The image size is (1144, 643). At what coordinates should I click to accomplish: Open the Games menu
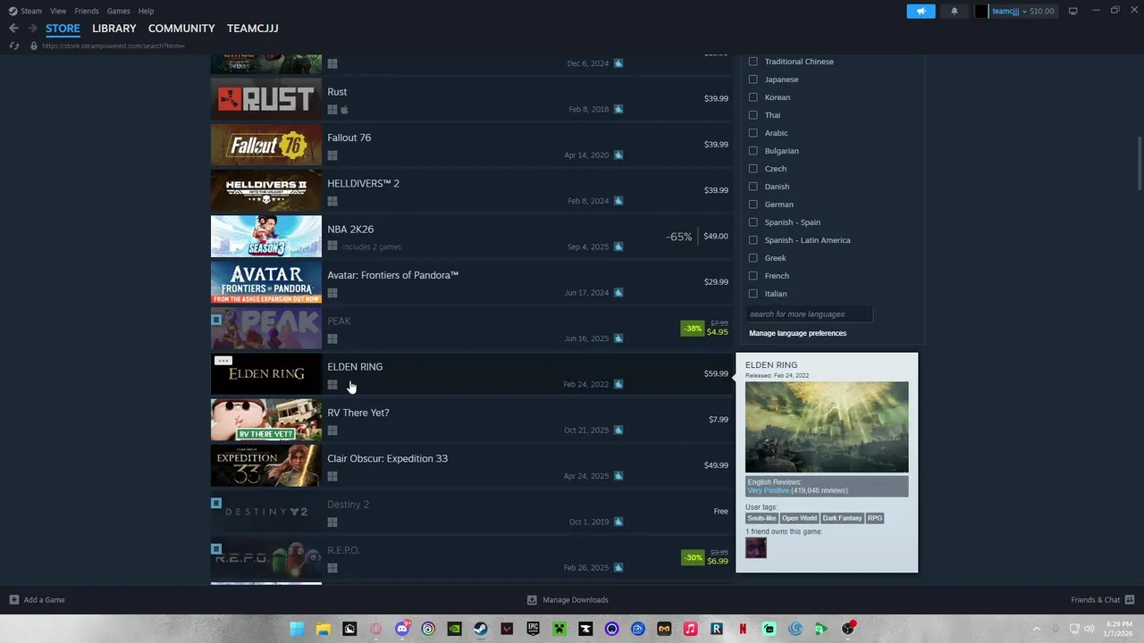[118, 11]
